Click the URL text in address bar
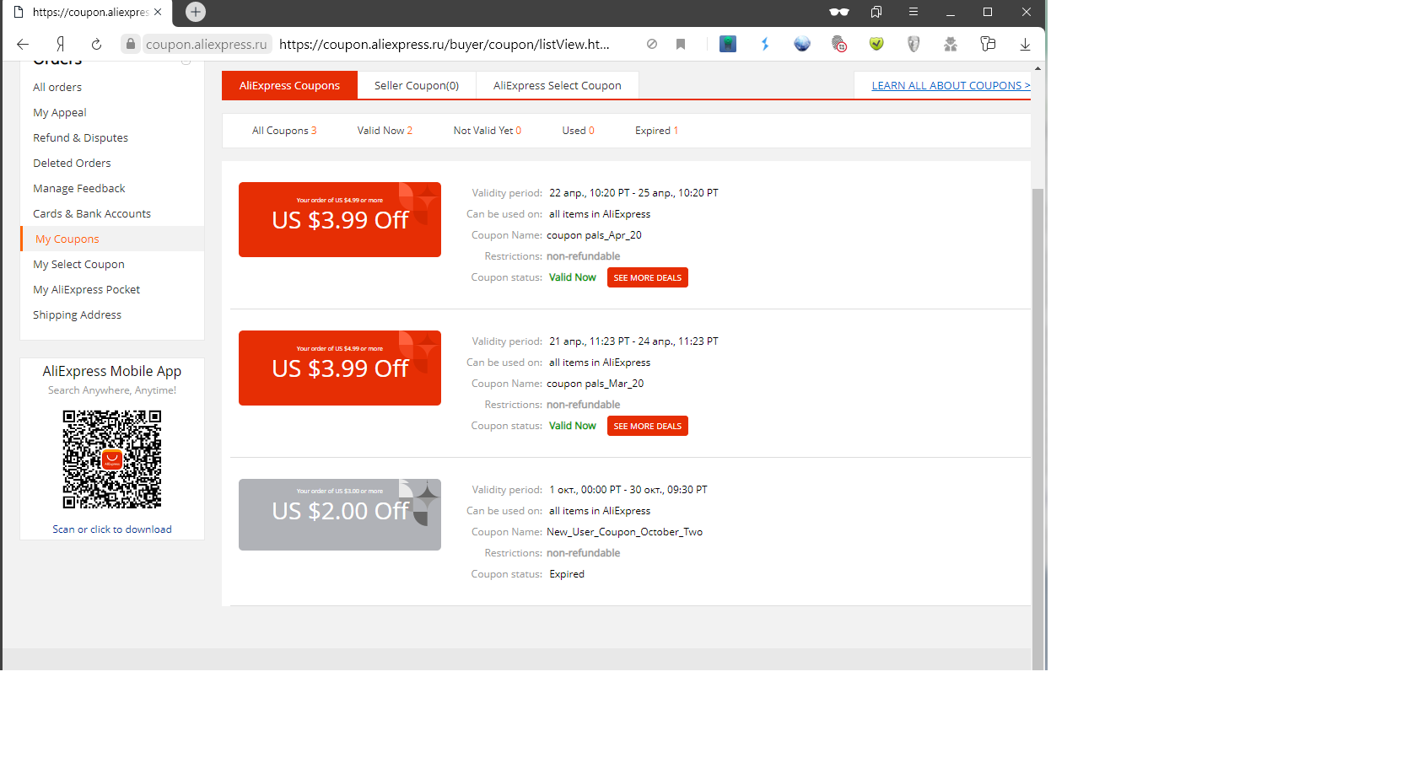Screen dimensions: 1412x763 pos(445,44)
